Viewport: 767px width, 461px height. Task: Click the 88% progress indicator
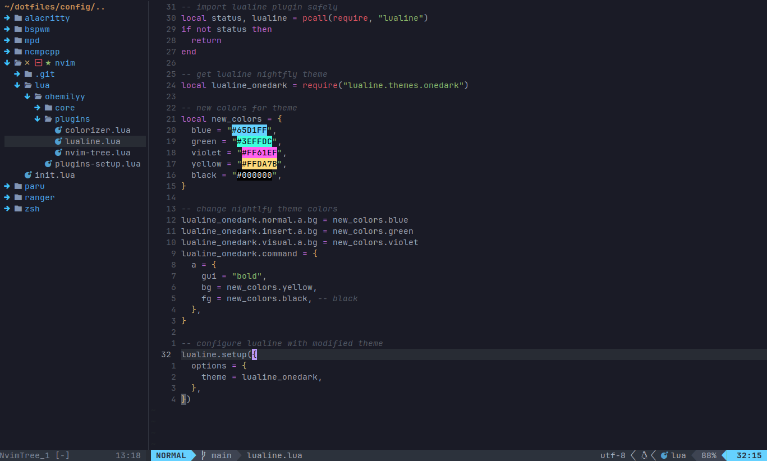point(709,455)
